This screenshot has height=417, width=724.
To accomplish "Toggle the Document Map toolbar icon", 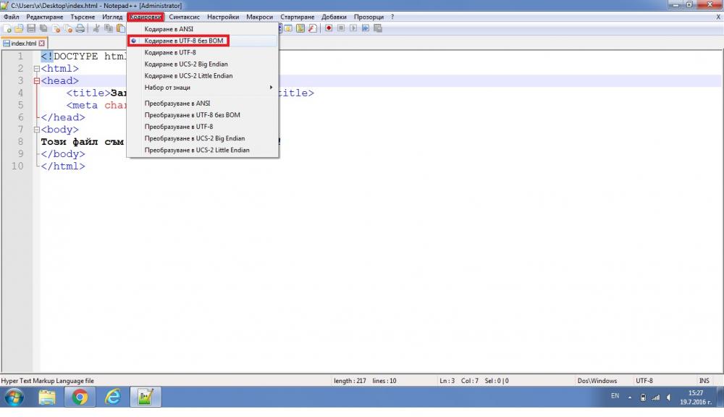I will (x=300, y=28).
